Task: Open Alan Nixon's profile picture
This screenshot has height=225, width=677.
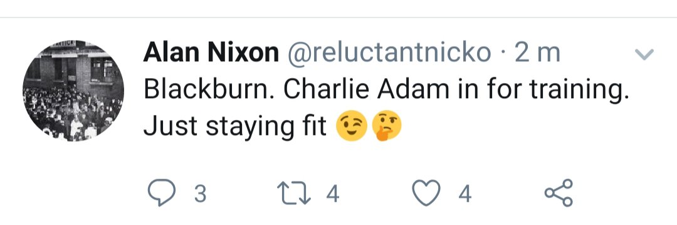Action: [73, 91]
